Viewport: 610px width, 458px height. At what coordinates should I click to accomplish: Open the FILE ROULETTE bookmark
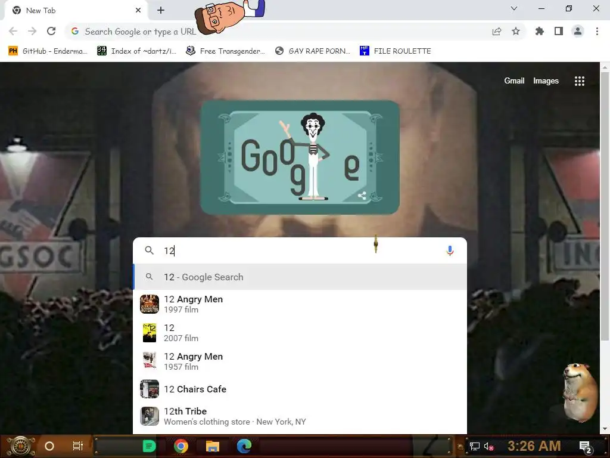point(396,51)
